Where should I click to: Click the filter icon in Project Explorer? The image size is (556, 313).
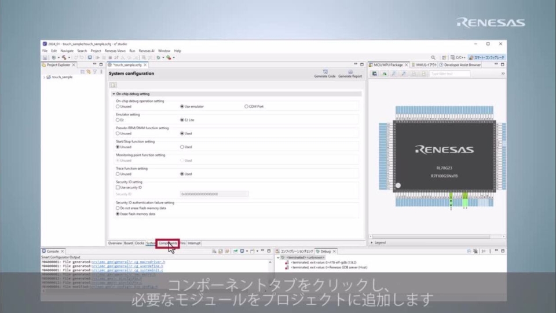(94, 72)
